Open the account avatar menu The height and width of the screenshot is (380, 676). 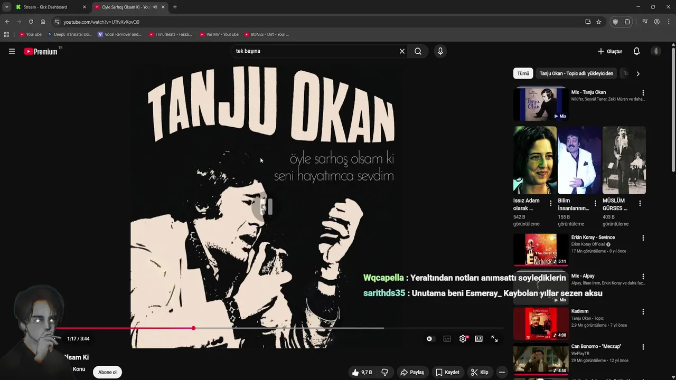tap(656, 51)
